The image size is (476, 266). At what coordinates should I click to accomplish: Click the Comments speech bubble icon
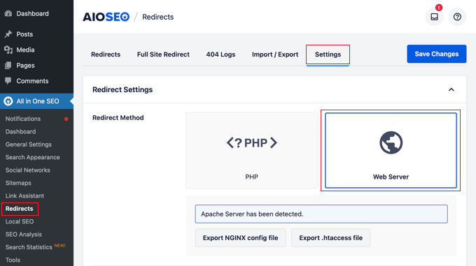point(8,81)
